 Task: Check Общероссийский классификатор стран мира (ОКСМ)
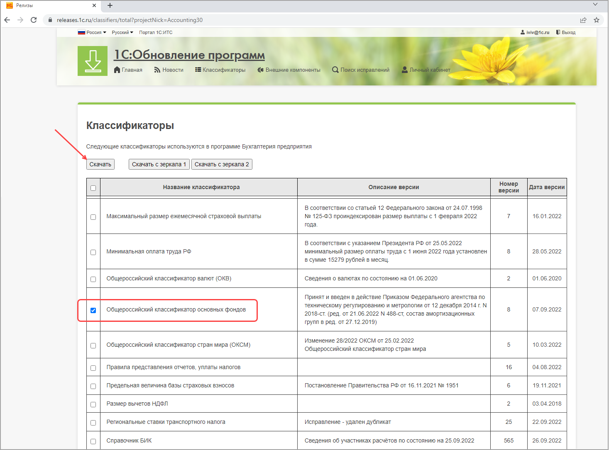pyautogui.click(x=93, y=345)
